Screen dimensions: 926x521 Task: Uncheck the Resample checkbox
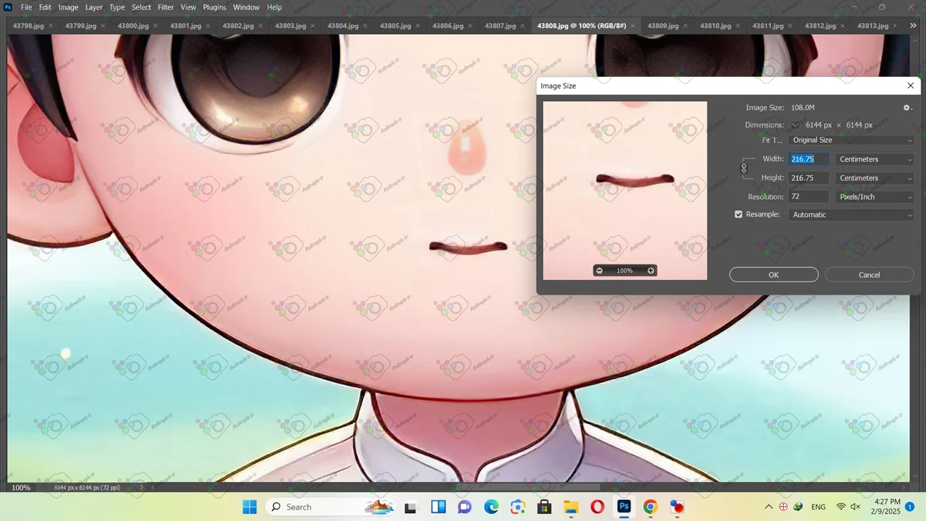(x=739, y=215)
